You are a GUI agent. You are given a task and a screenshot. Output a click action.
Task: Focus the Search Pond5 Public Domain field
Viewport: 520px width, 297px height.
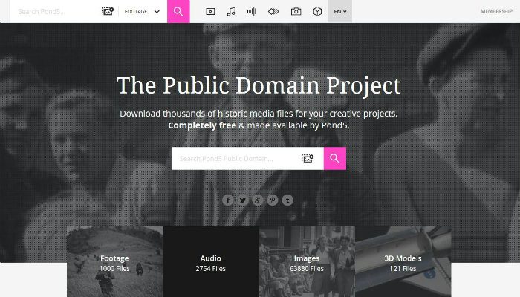(x=236, y=158)
